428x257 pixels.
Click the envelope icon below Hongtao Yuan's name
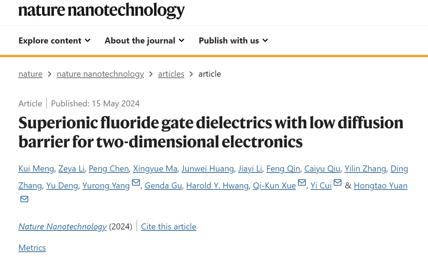pos(24,199)
